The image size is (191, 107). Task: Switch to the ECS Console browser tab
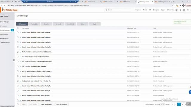click(x=127, y=2)
